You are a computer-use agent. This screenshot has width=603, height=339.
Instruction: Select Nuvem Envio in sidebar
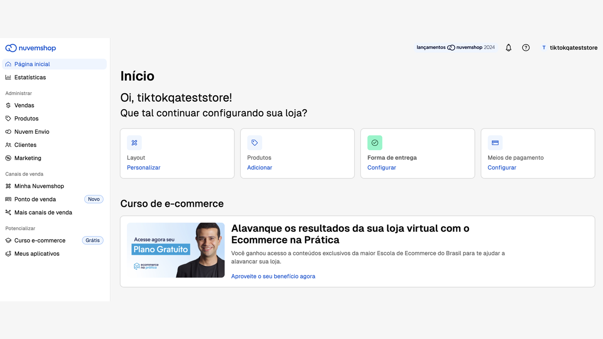(x=32, y=132)
